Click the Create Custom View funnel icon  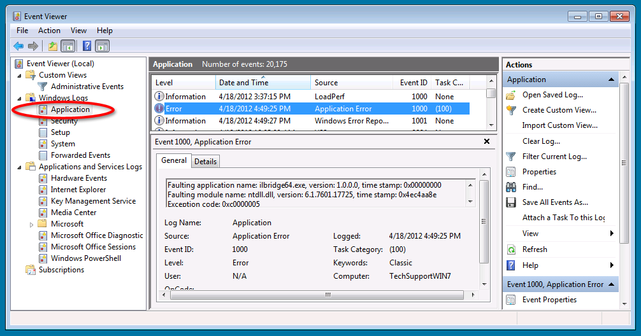point(510,110)
